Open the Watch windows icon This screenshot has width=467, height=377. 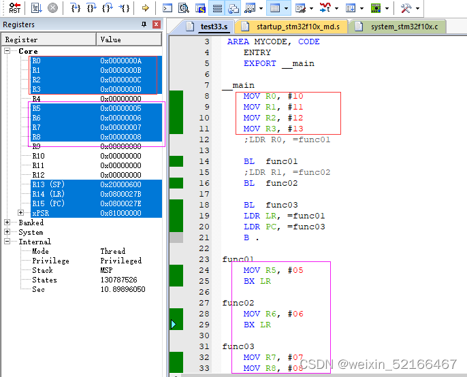[250, 8]
